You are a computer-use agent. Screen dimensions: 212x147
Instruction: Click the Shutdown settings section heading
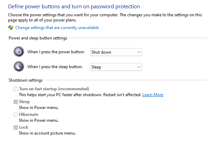[x=26, y=80]
